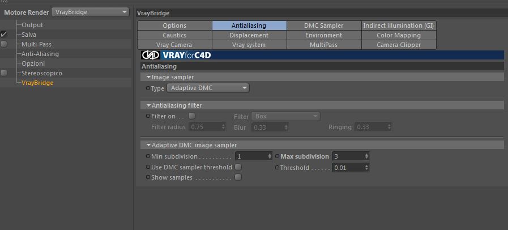Click animation dot beside Use DMC sampler threshold
This screenshot has width=508, height=230.
coord(148,168)
